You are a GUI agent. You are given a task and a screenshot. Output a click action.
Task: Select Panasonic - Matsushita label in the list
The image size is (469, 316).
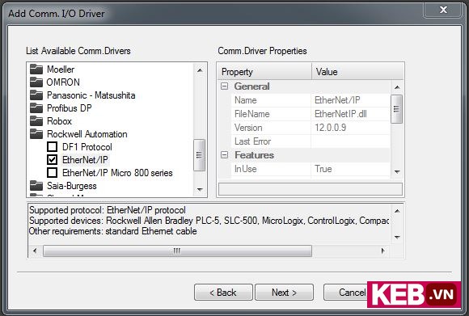coord(91,95)
